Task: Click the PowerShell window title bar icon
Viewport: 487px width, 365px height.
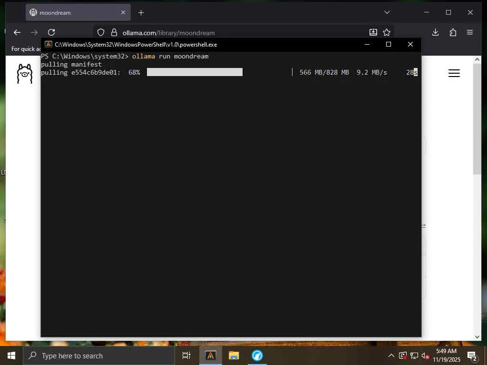Action: coord(48,44)
